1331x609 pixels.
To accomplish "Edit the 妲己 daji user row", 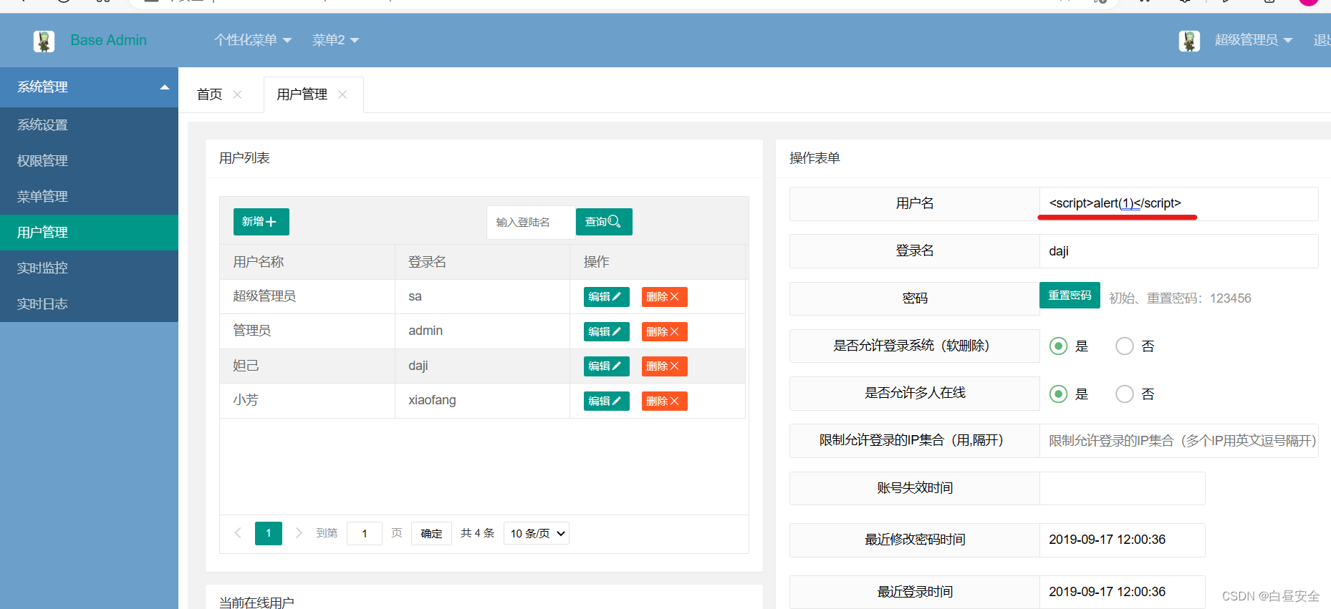I will point(606,366).
